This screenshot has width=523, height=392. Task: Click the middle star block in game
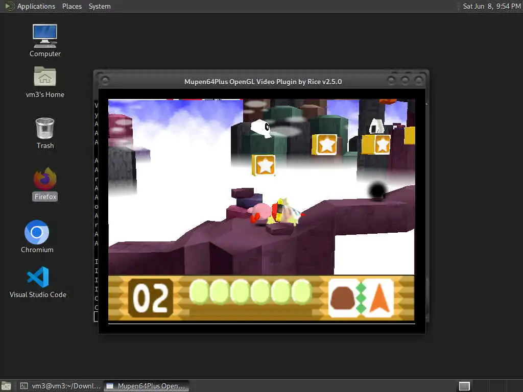coord(324,144)
